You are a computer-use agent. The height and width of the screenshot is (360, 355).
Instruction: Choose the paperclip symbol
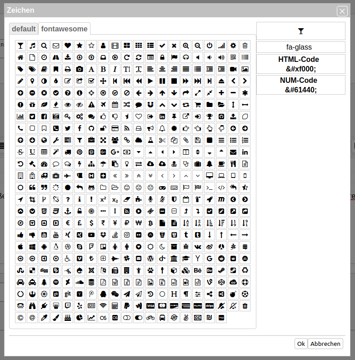tap(186, 140)
